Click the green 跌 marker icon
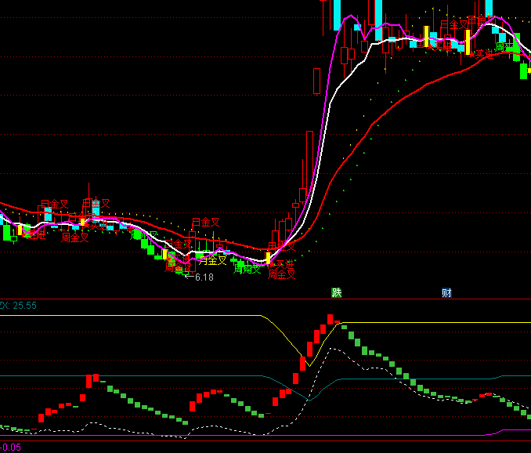531x453 pixels. coord(337,293)
